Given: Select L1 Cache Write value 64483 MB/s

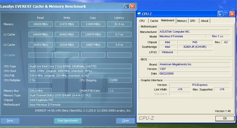Looking at the screenshot, I should coord(67,34).
